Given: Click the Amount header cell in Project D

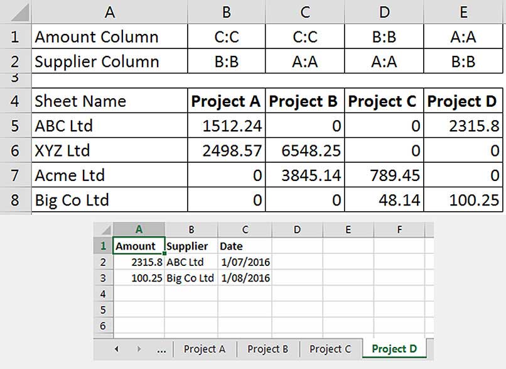Looking at the screenshot, I should (139, 246).
